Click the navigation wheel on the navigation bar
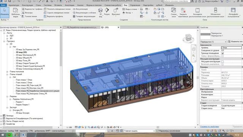Screen dimensions: 243x137 point(194,49)
